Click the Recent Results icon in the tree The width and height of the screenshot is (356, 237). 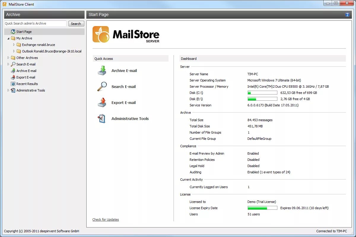point(13,84)
